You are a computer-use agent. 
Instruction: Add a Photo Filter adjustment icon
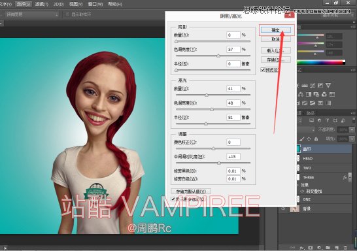pyautogui.click(x=316, y=94)
